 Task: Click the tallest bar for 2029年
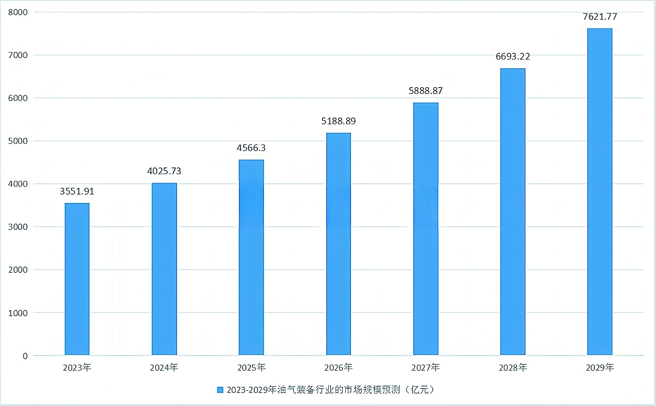point(600,192)
